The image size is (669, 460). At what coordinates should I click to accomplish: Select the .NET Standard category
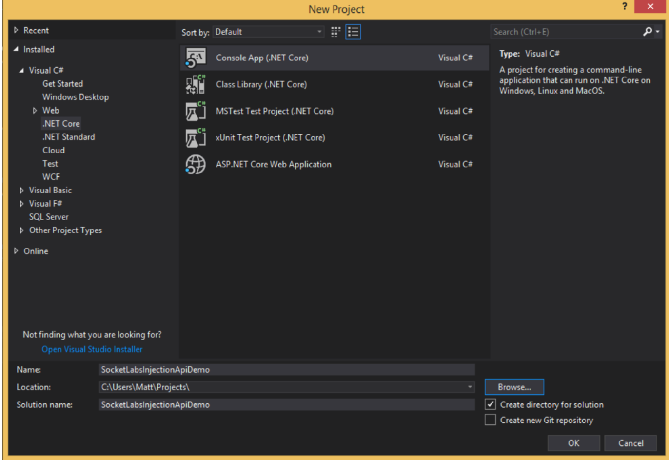click(69, 137)
